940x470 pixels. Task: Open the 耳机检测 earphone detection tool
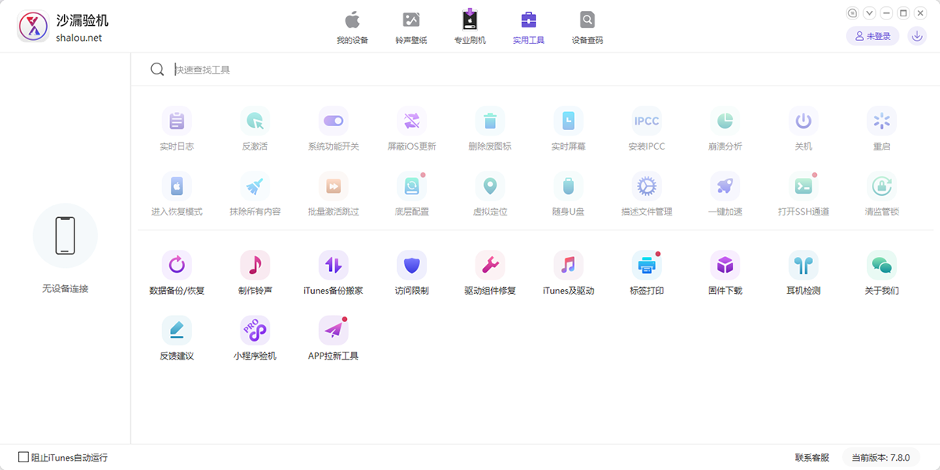click(804, 273)
